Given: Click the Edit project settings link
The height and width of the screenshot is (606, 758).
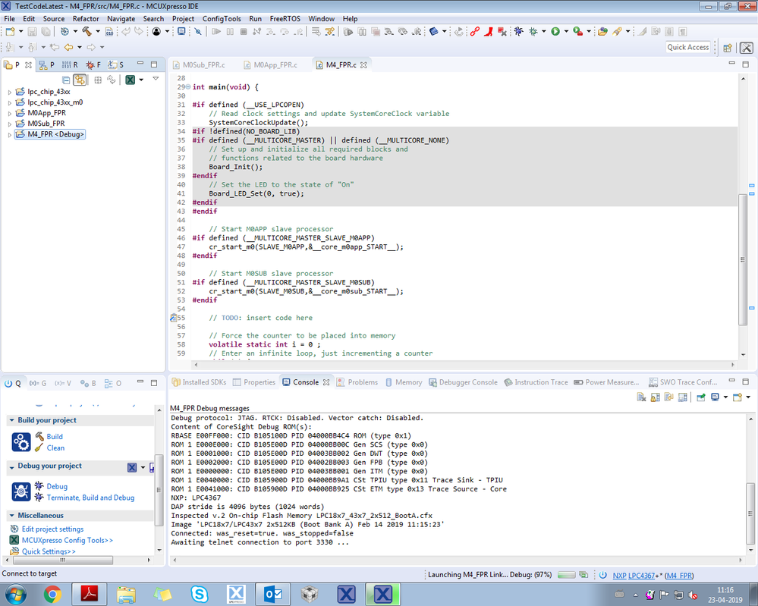Looking at the screenshot, I should pos(52,529).
